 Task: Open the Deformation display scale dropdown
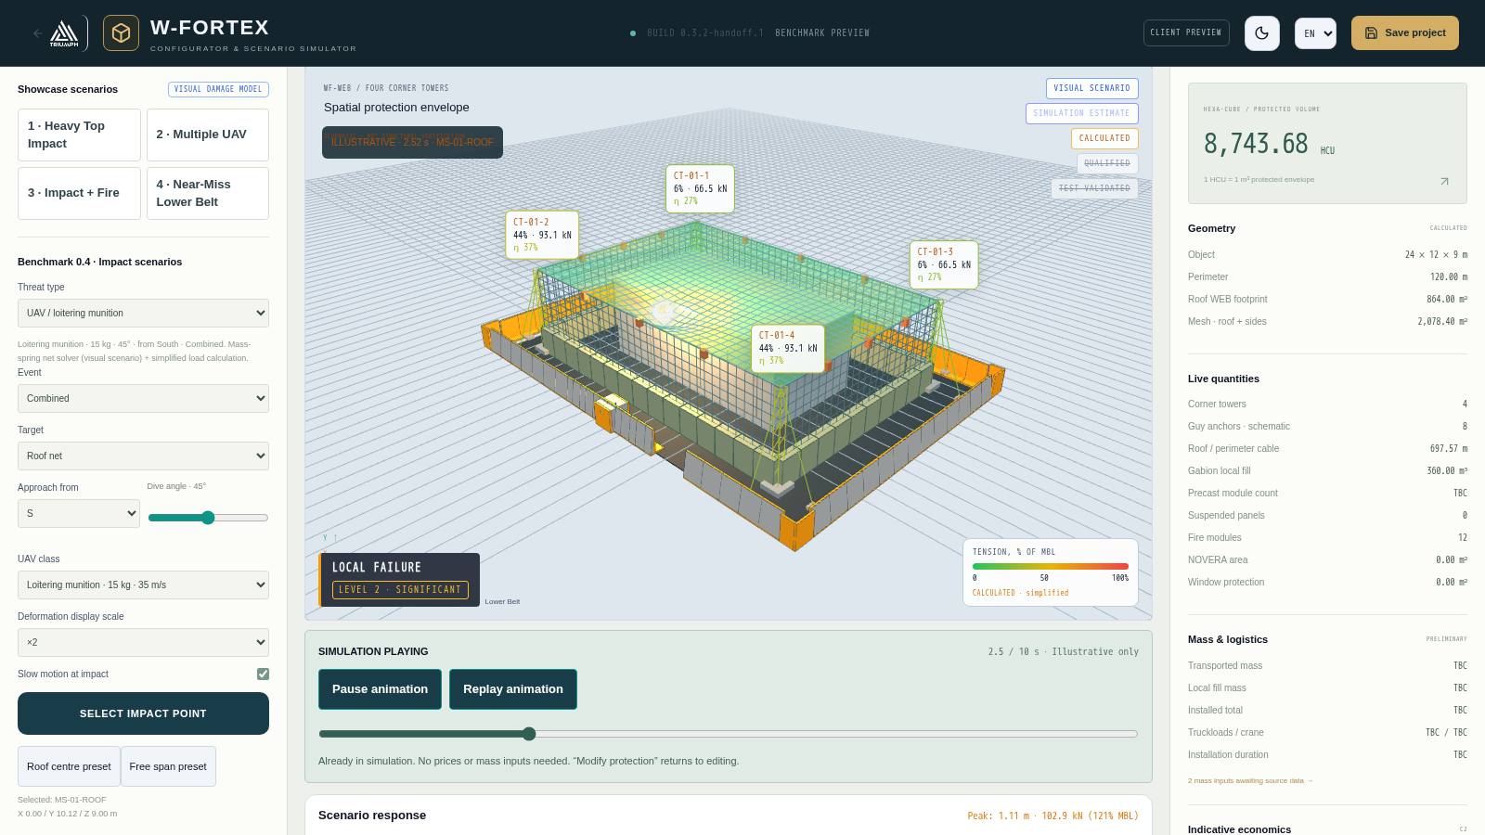click(x=143, y=642)
